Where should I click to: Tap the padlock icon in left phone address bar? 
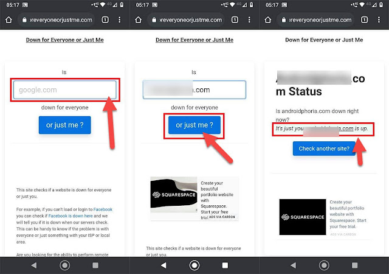coord(24,19)
